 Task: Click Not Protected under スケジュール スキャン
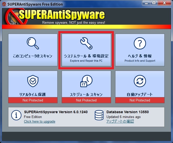click(86, 100)
